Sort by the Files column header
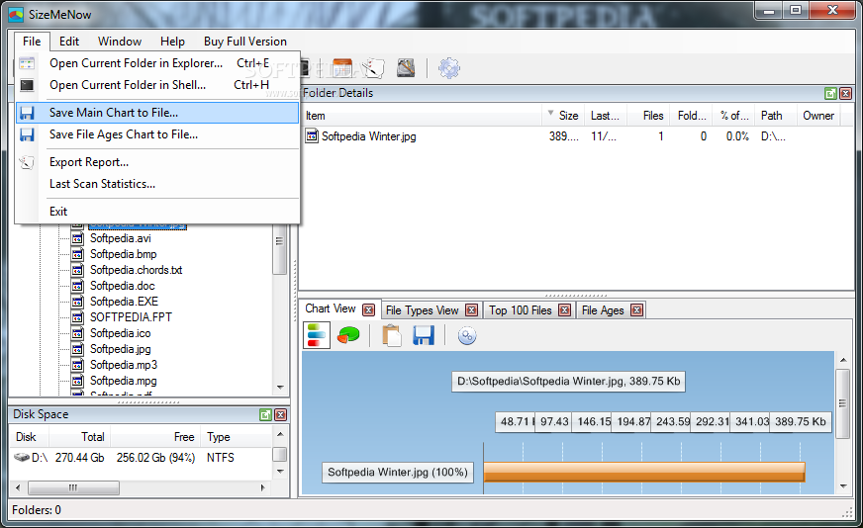Viewport: 863px width, 528px height. click(648, 116)
